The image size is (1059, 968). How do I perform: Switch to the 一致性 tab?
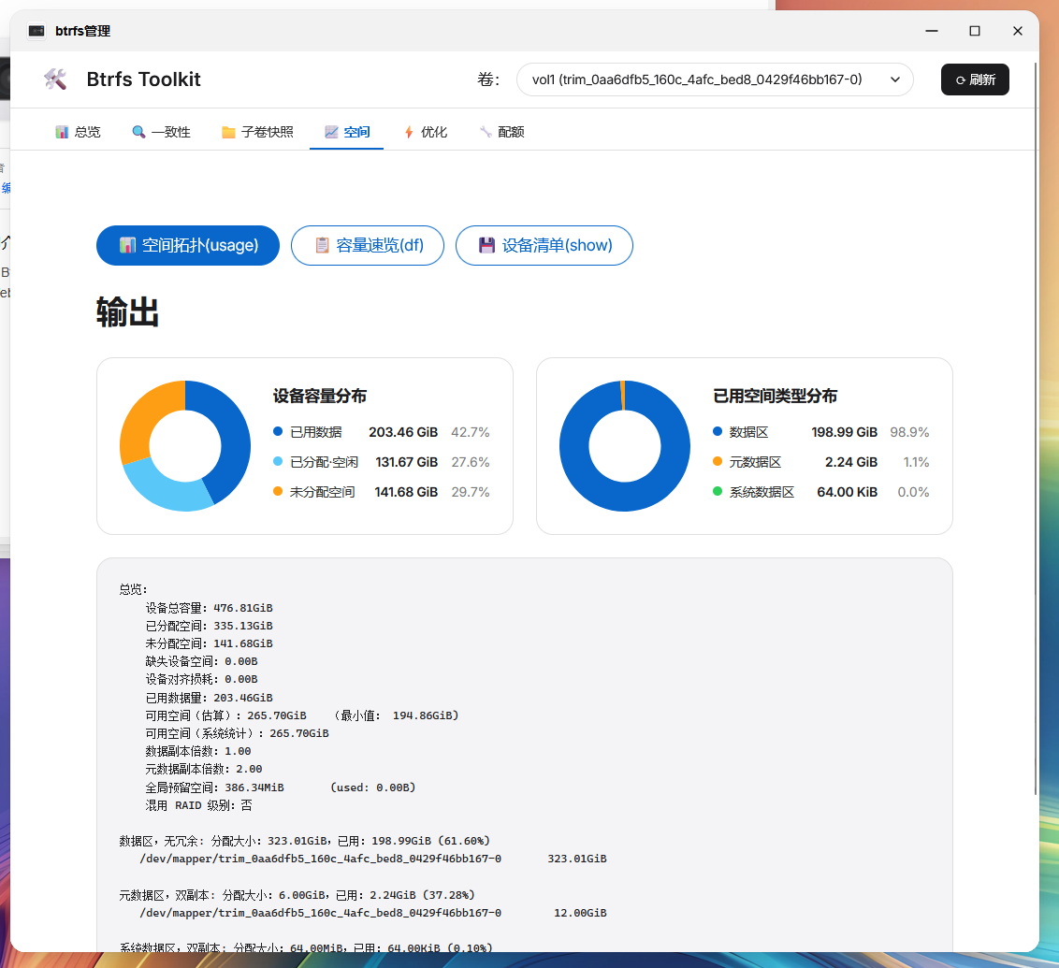coord(162,132)
